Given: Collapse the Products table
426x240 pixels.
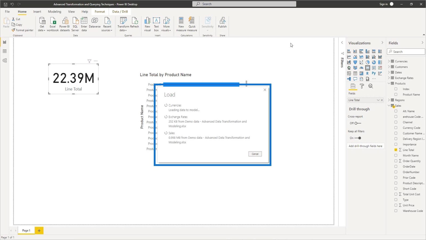Looking at the screenshot, I should click(389, 83).
